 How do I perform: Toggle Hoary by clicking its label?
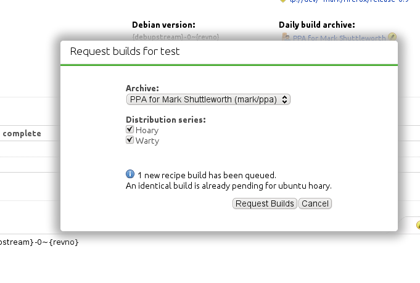(x=147, y=131)
